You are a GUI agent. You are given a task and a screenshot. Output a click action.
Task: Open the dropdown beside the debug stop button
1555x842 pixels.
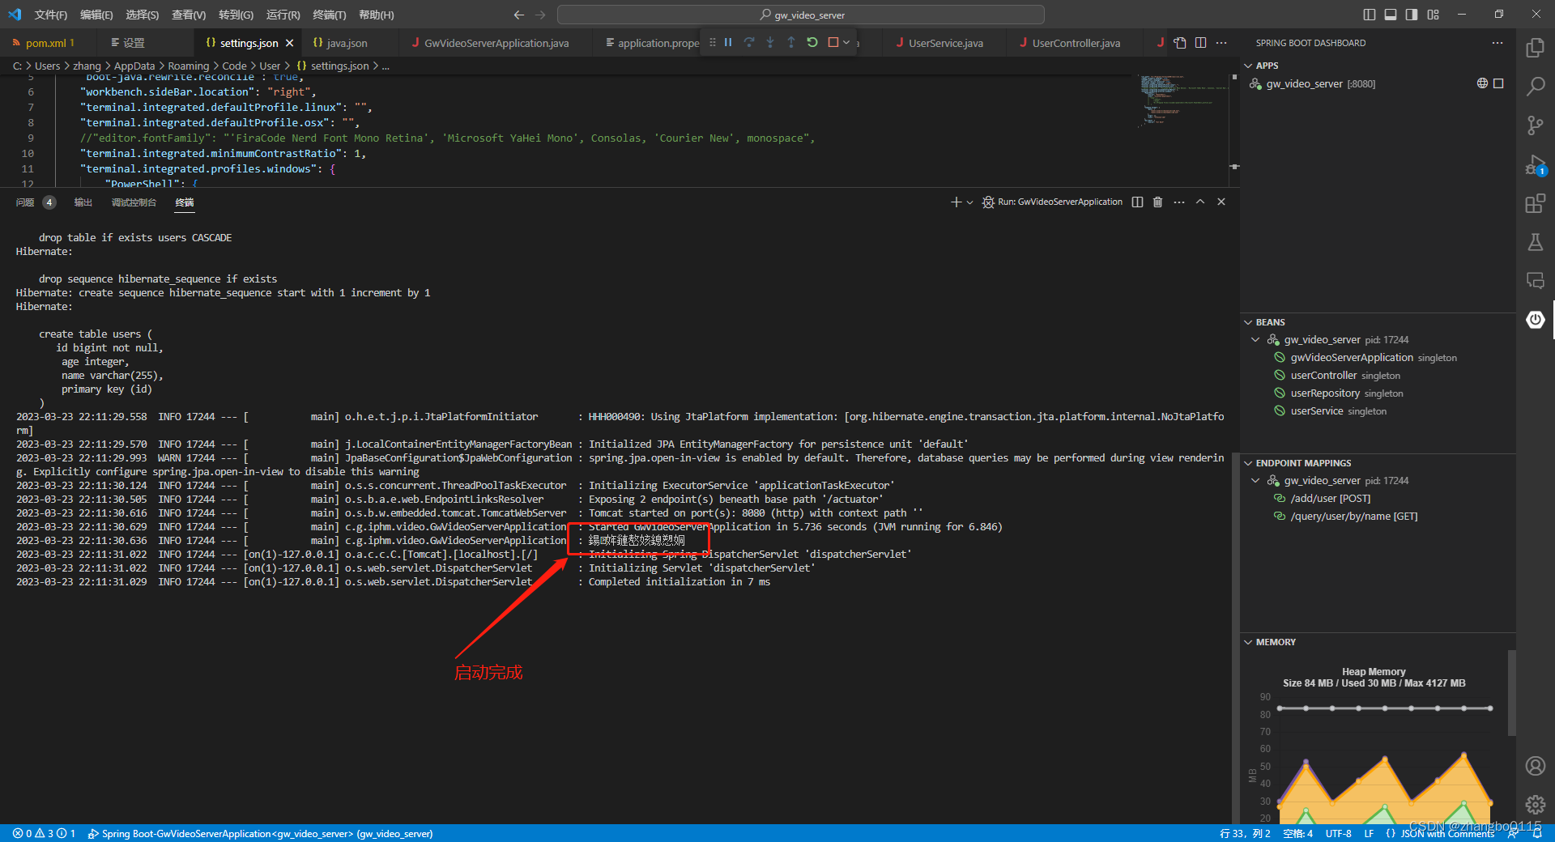846,42
